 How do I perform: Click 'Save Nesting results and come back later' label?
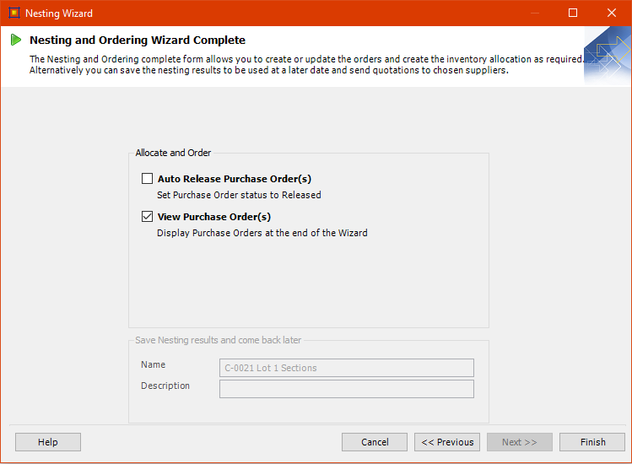[218, 340]
